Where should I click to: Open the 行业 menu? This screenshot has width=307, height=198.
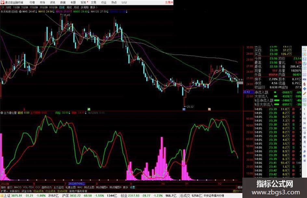pos(104,3)
